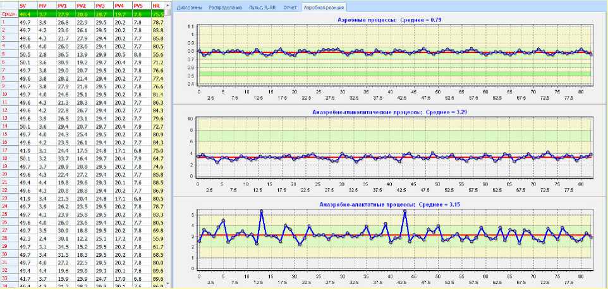The image size is (608, 289).
Task: Select the Средн. averages row header
Action: click(9, 15)
